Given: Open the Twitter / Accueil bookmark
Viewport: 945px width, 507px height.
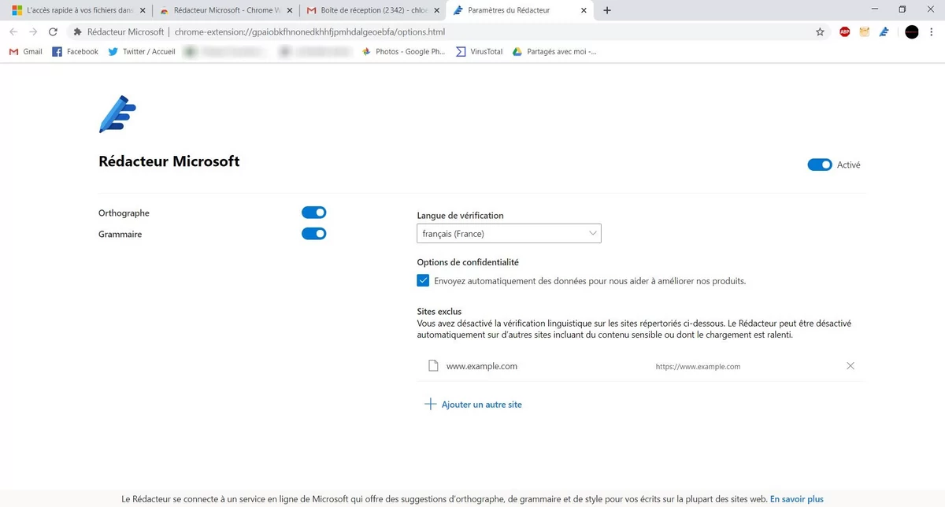Looking at the screenshot, I should (142, 51).
